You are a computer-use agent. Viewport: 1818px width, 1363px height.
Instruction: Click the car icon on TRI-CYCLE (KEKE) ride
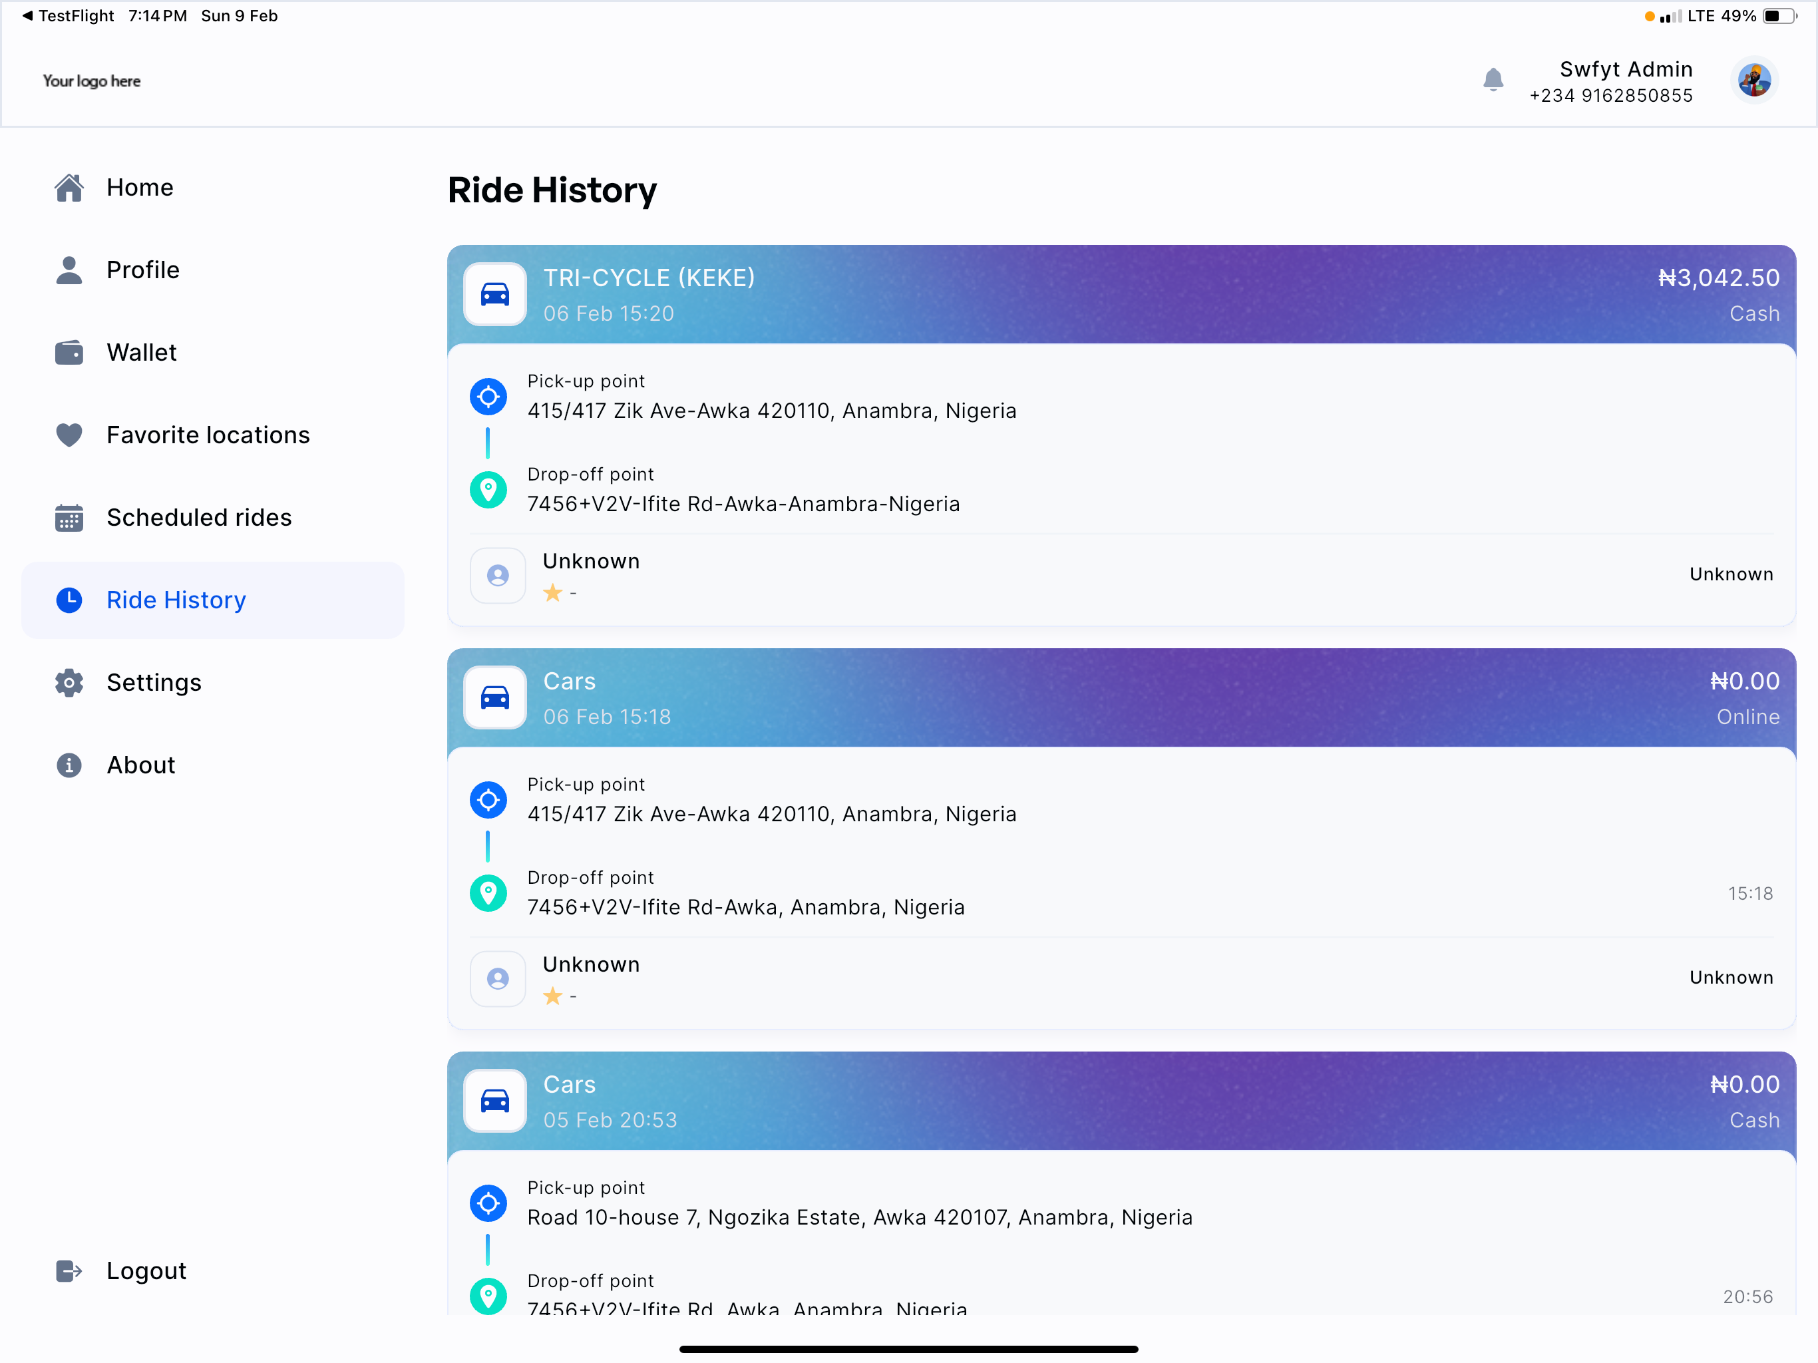[495, 294]
